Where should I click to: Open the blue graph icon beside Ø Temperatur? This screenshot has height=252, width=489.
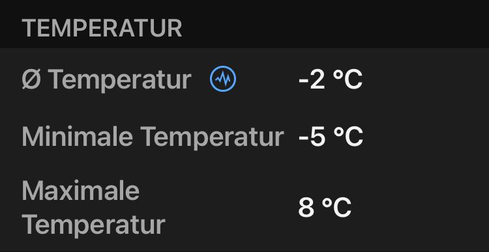coord(223,79)
